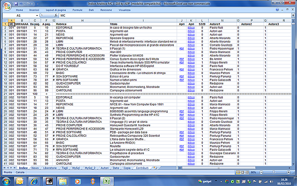Screen dimensions: 297x186
Task: Go to the next sheet tab arrow
Action: pos(11,168)
